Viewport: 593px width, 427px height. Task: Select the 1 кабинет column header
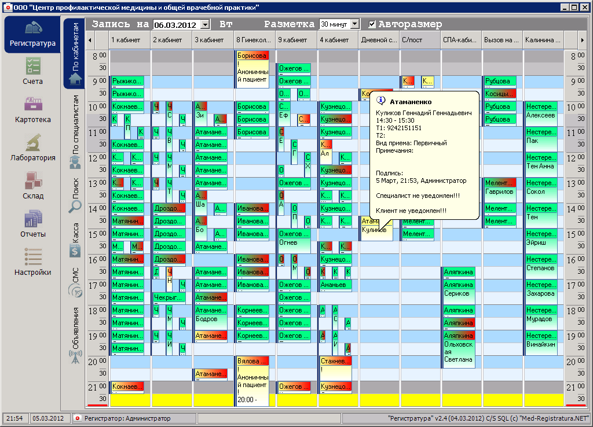(130, 40)
